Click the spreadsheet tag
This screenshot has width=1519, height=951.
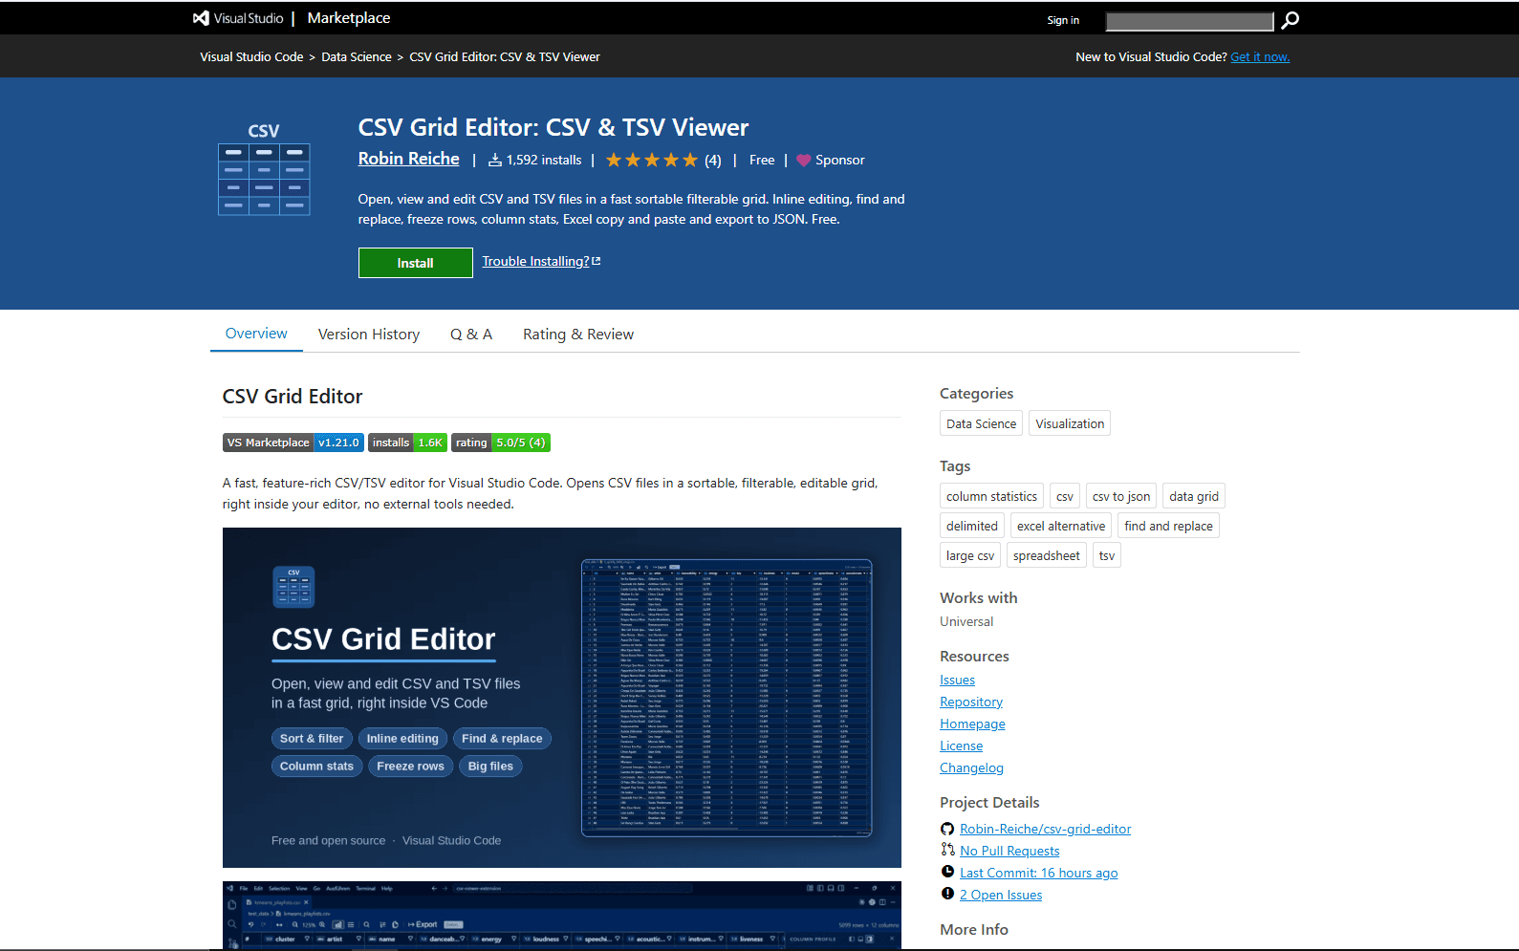coord(1047,555)
